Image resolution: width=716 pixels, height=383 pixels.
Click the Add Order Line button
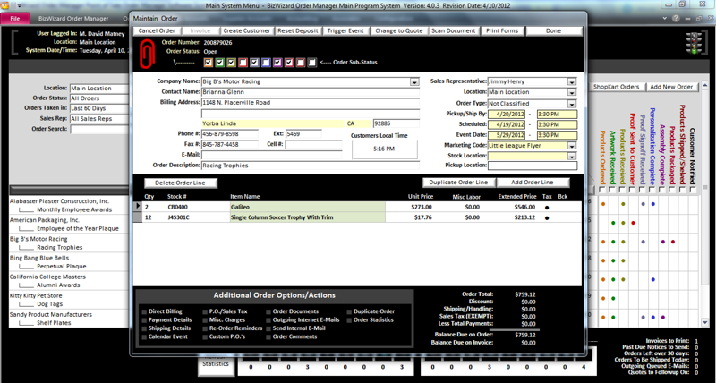533,183
